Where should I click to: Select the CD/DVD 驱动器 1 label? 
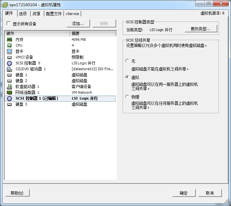coord(31,69)
